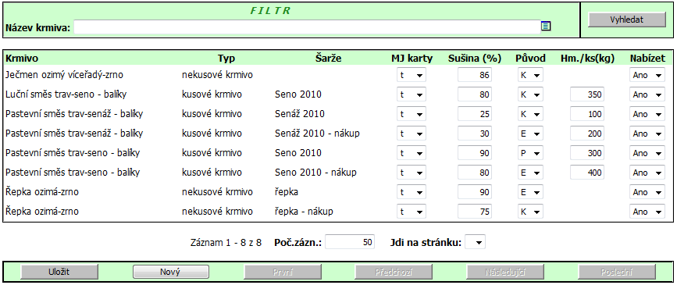Click the Sušina (%) column header
The height and width of the screenshot is (285, 677).
475,59
